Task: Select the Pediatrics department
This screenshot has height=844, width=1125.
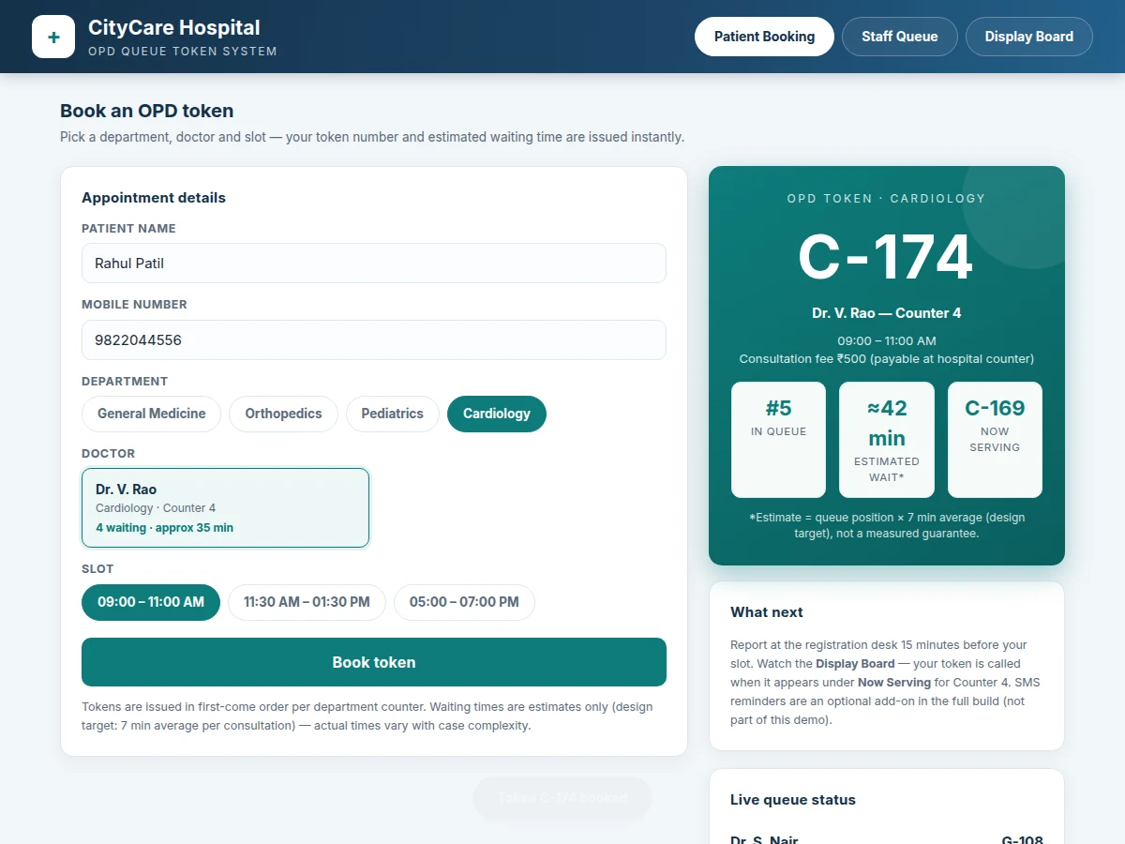Action: (x=393, y=414)
